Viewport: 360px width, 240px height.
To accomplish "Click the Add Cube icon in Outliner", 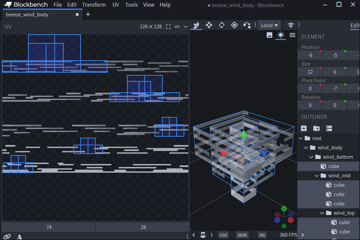I will [304, 128].
